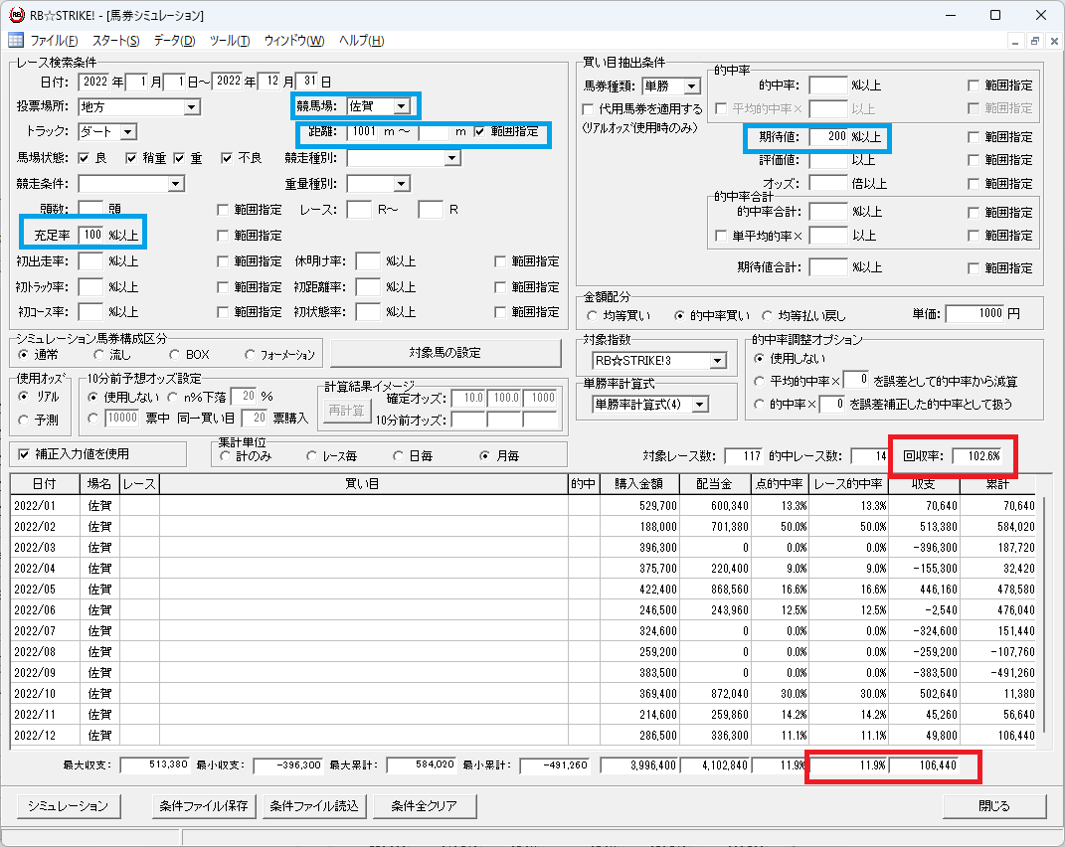The image size is (1065, 847).
Task: Select 均等払い戻し radio button
Action: click(767, 316)
